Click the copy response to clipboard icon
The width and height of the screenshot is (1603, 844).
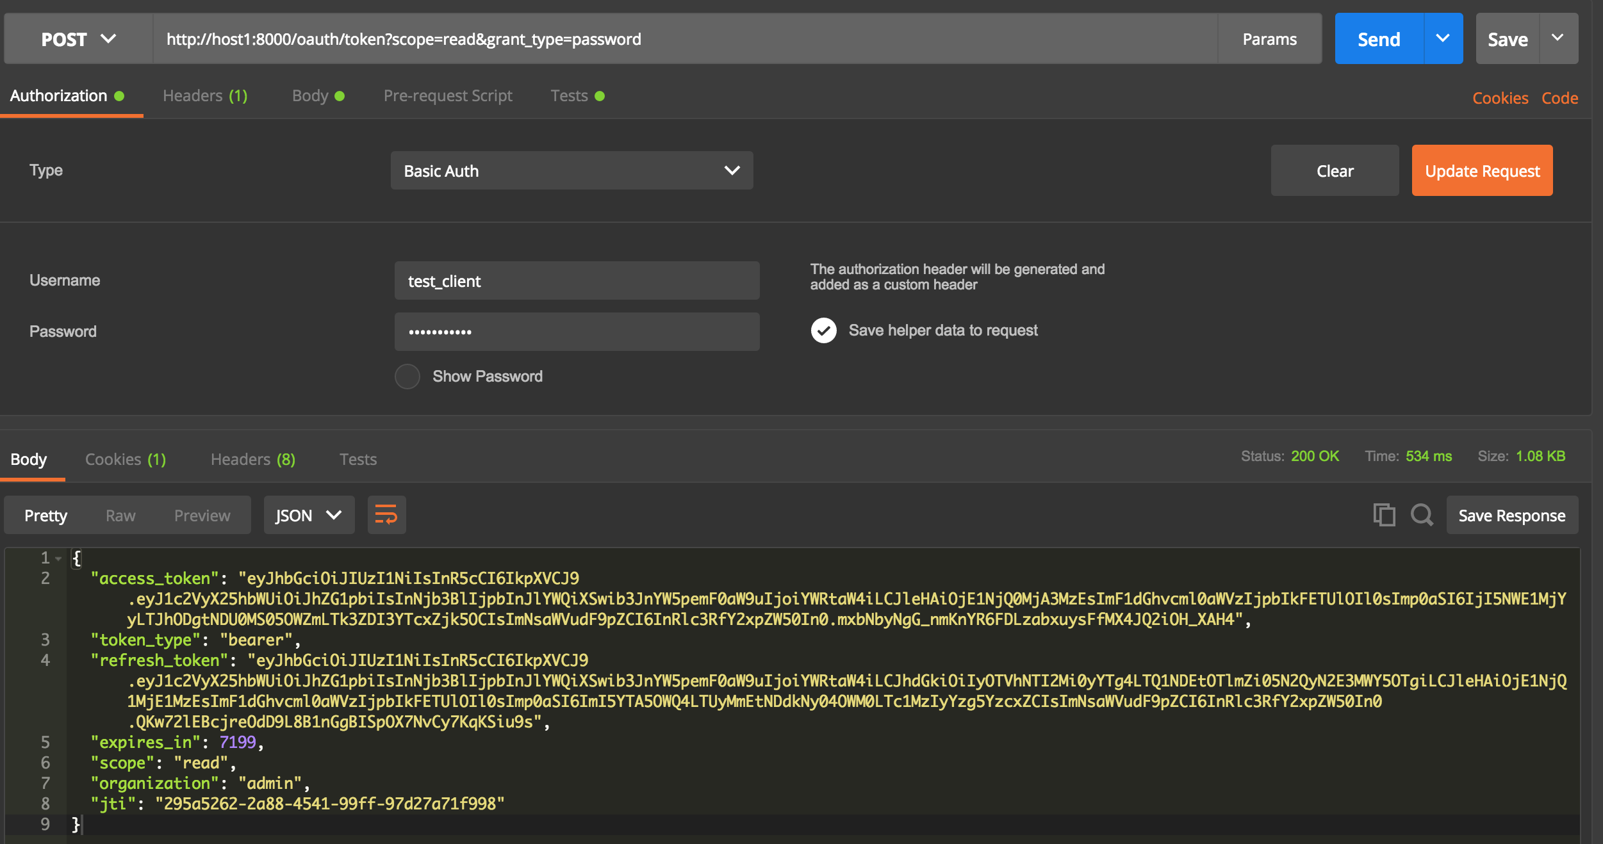[x=1384, y=515]
